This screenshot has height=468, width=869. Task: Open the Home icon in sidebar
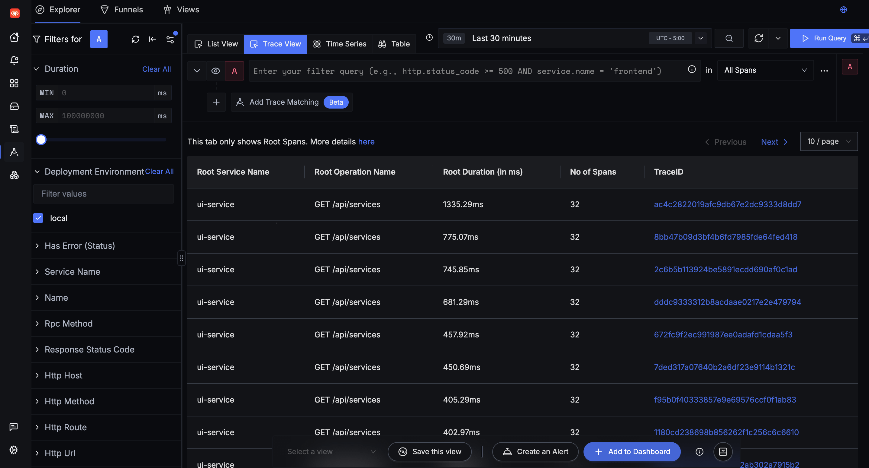[14, 37]
